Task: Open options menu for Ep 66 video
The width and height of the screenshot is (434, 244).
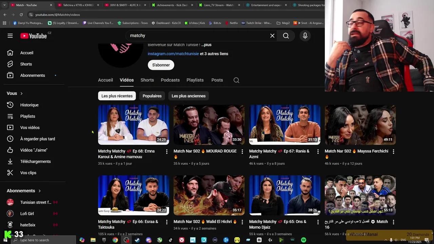Action: click(x=166, y=222)
